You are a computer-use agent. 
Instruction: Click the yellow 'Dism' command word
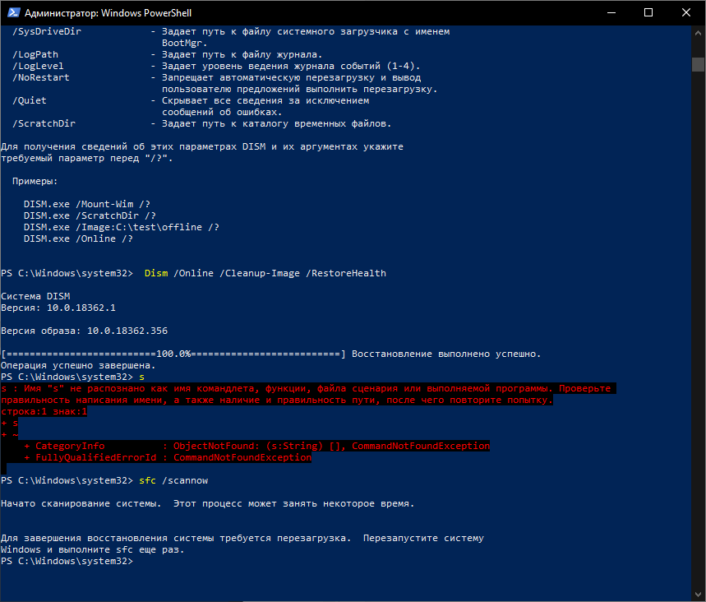click(x=156, y=273)
